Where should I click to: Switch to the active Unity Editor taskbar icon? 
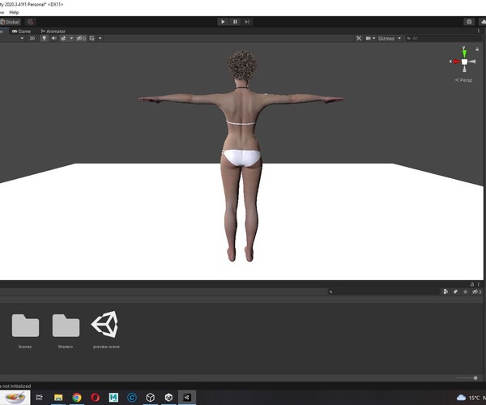187,397
